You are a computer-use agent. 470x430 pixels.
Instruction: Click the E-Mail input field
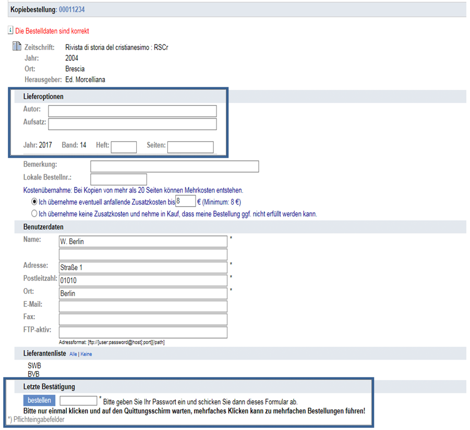click(x=143, y=306)
